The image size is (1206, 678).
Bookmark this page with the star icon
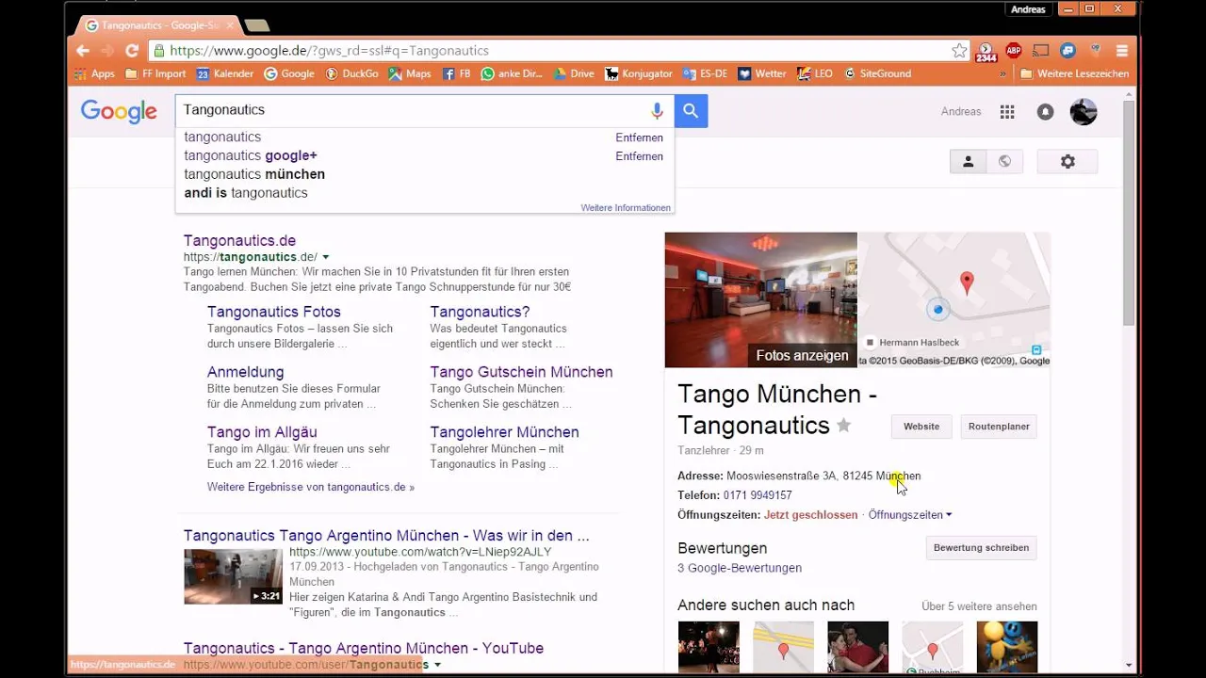pyautogui.click(x=959, y=51)
